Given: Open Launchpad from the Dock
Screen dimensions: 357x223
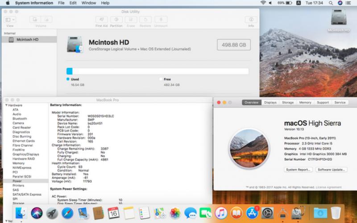Looking at the screenshot, I should tap(52, 213).
